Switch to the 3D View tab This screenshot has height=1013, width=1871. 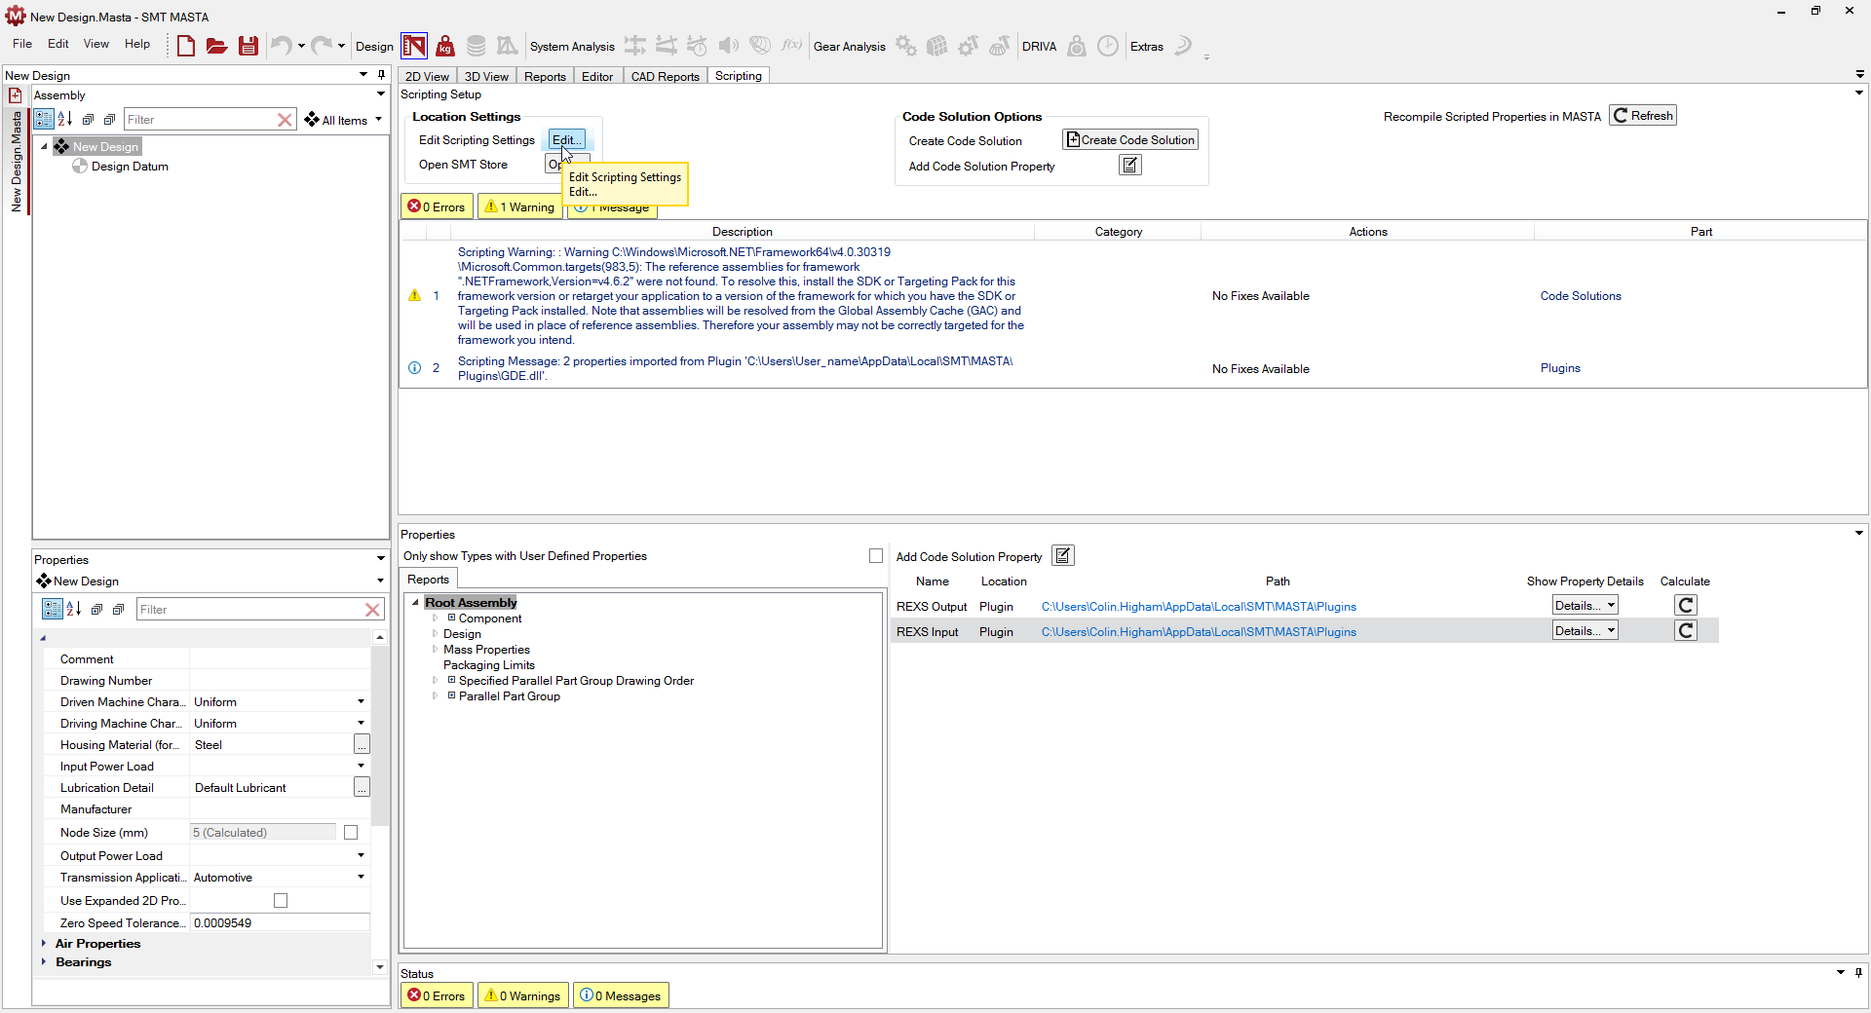tap(486, 76)
